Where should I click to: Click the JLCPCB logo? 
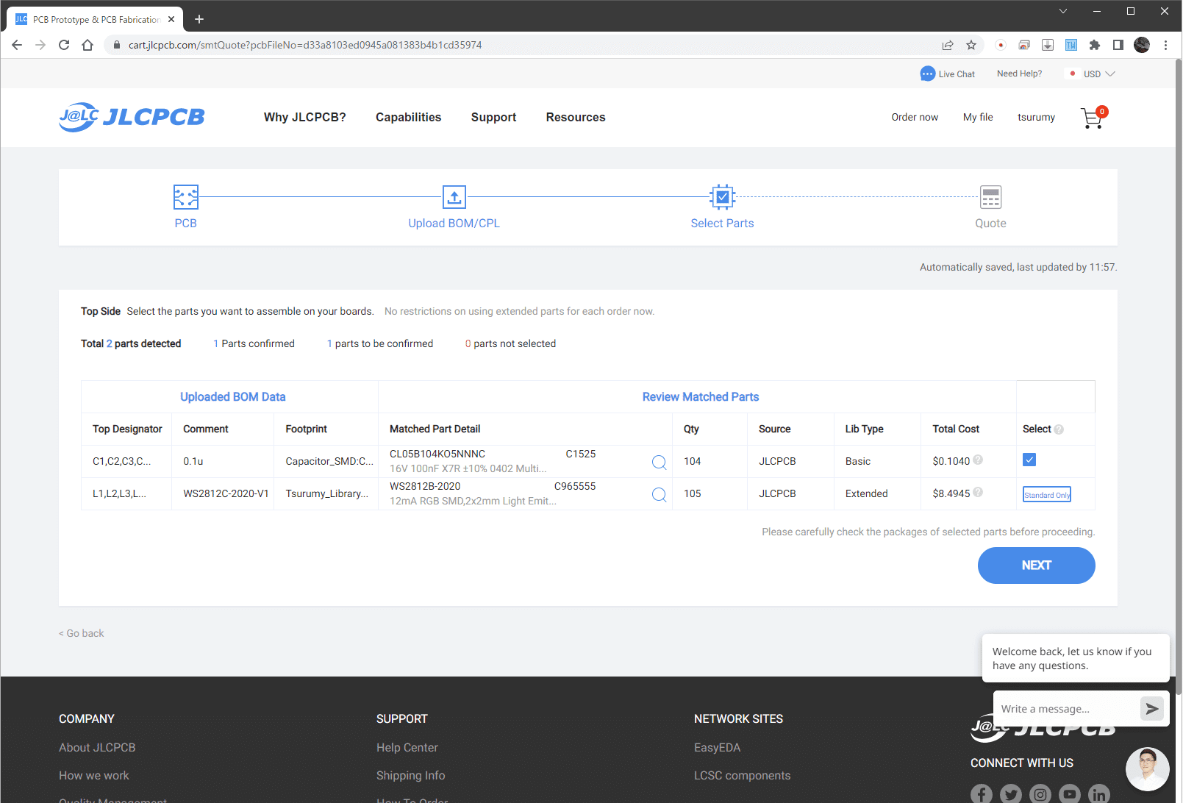coord(132,117)
